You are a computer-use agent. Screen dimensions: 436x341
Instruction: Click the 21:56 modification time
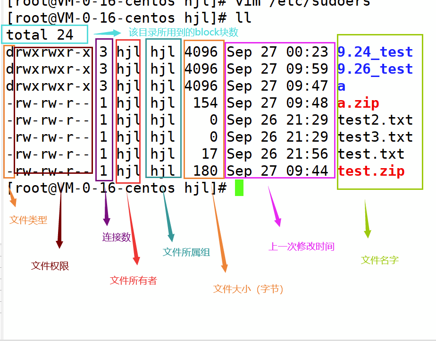(x=307, y=154)
